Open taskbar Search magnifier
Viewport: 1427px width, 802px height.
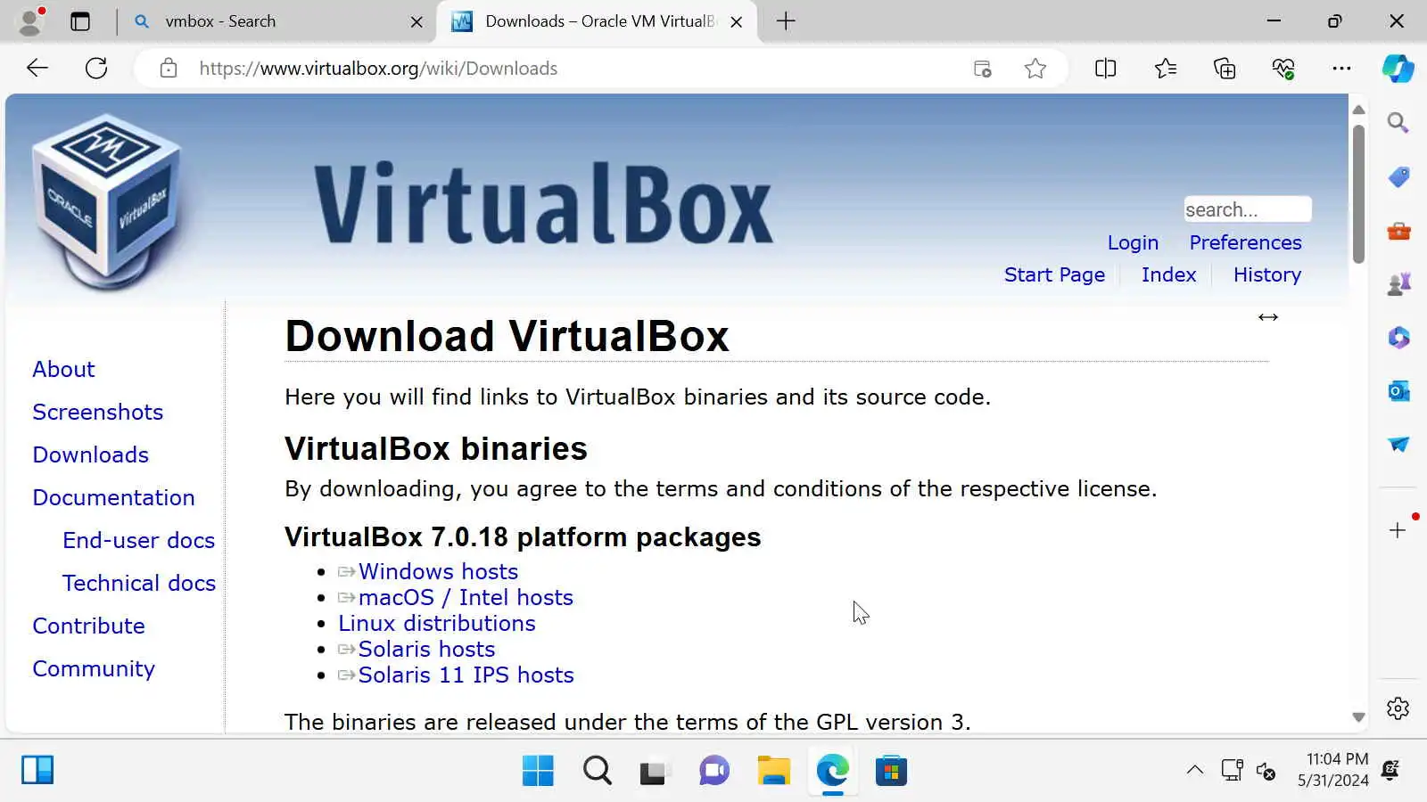coord(598,771)
